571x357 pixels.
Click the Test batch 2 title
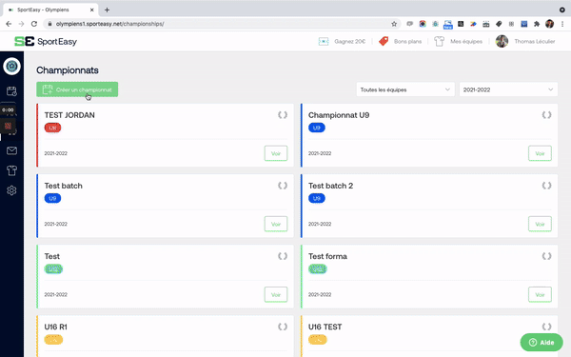pos(330,186)
